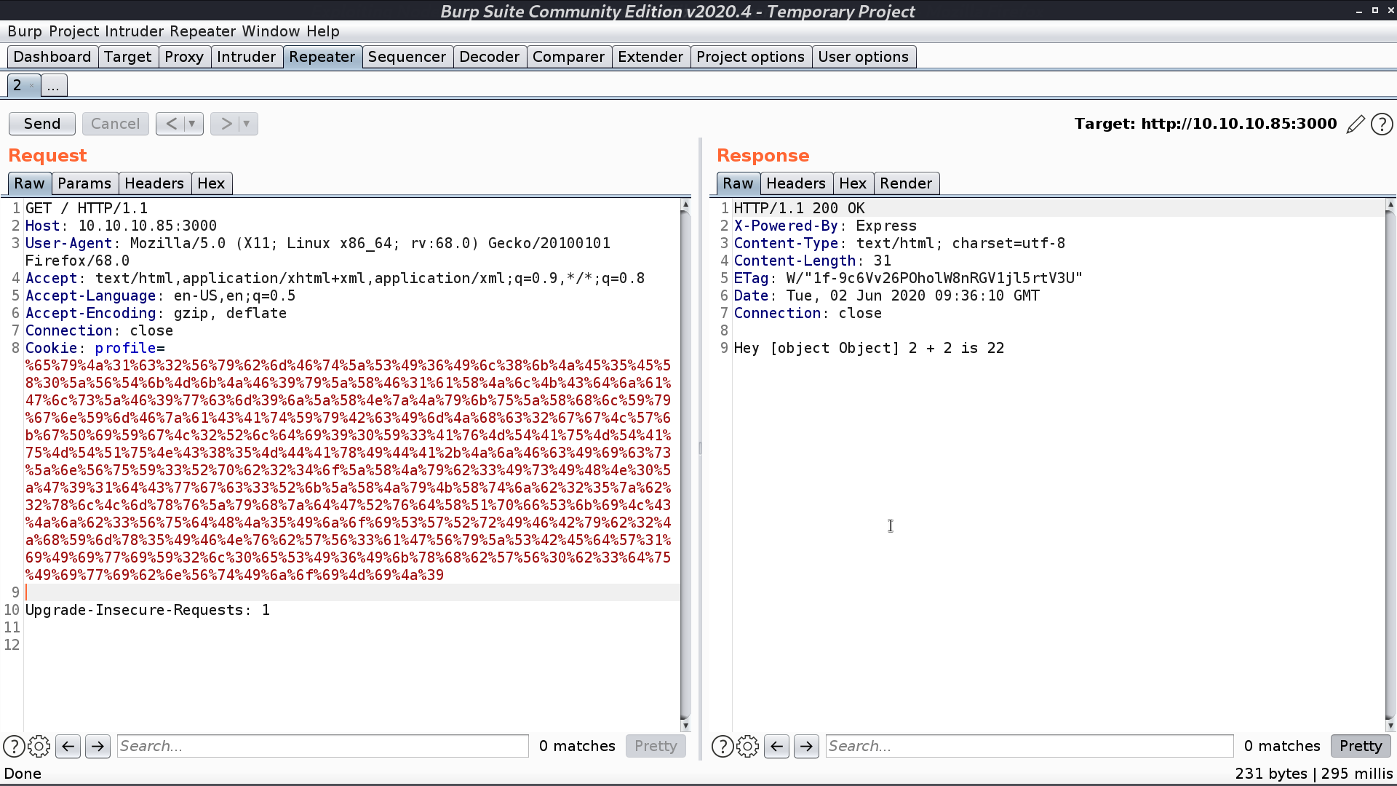Switch response view to Render
This screenshot has height=786, width=1397.
(906, 183)
